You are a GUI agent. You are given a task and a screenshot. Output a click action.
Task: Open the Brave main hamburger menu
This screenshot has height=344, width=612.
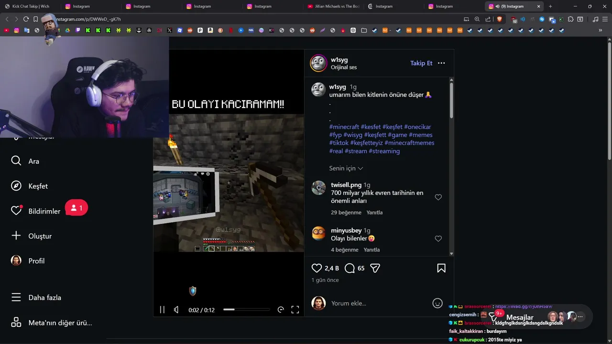(x=605, y=19)
